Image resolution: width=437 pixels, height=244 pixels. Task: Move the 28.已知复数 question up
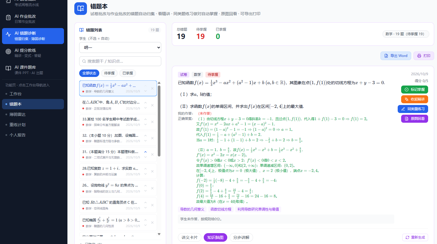tap(145, 169)
